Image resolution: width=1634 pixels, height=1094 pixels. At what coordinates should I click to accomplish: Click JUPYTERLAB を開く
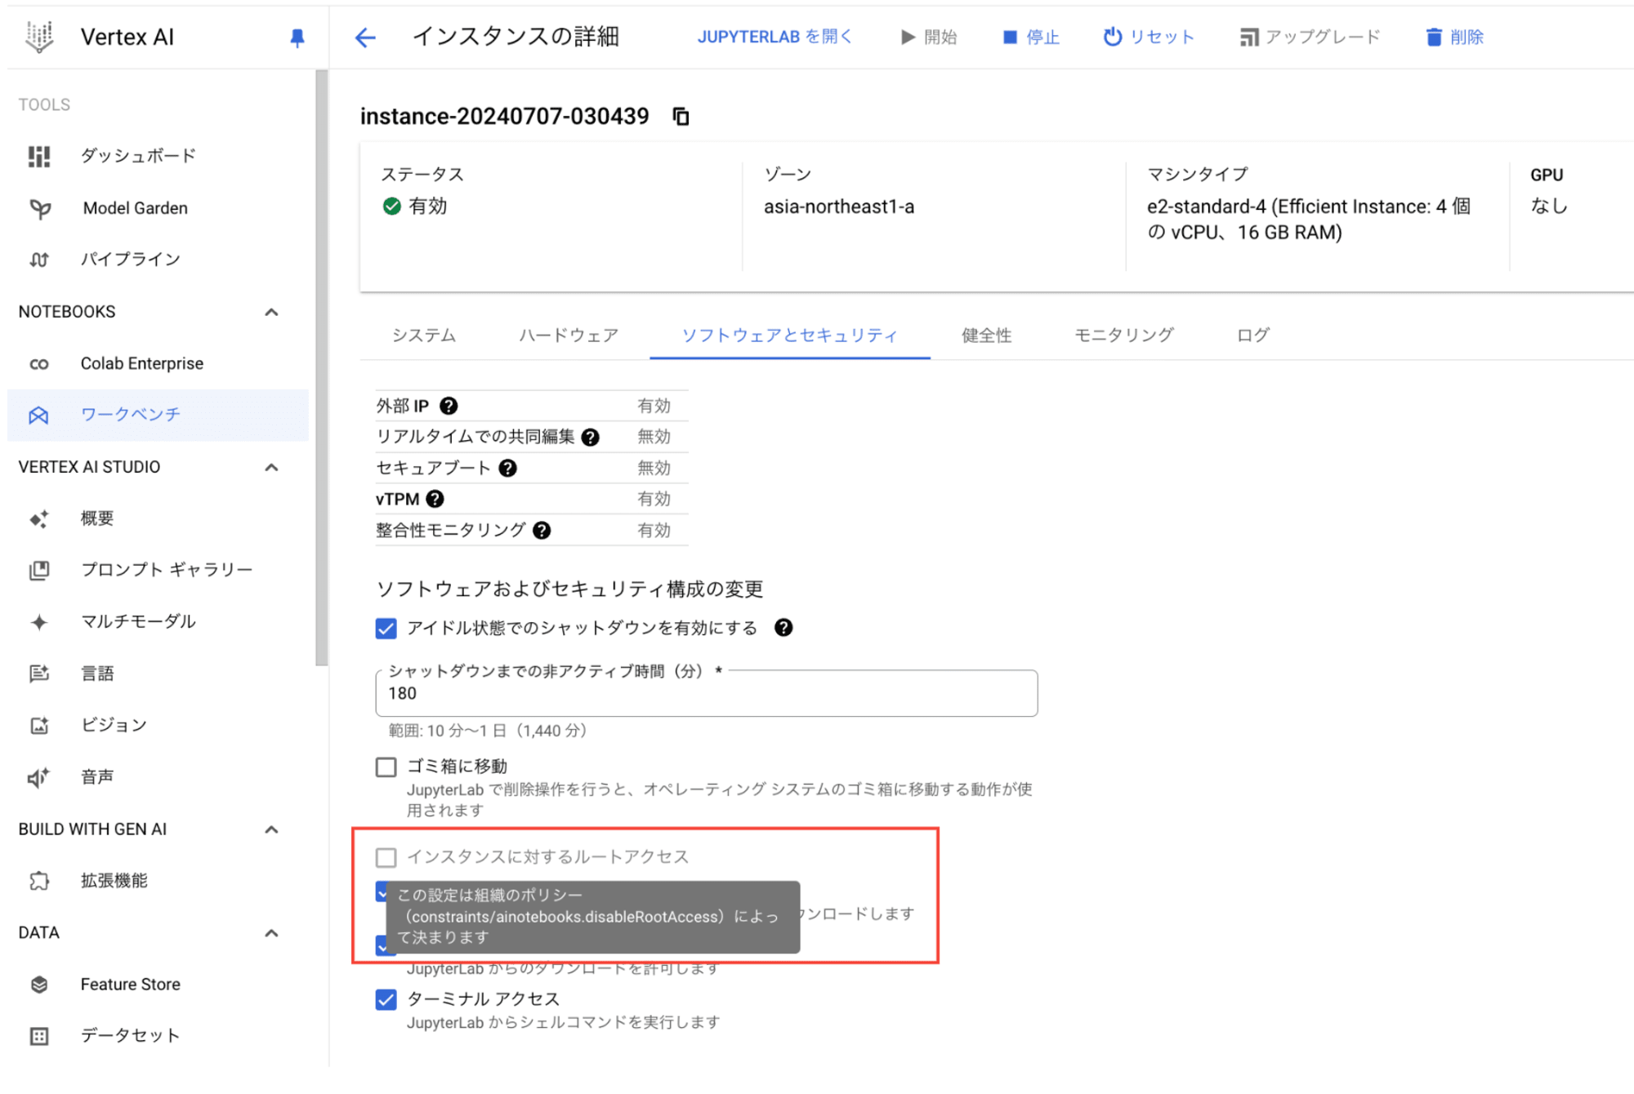775,38
